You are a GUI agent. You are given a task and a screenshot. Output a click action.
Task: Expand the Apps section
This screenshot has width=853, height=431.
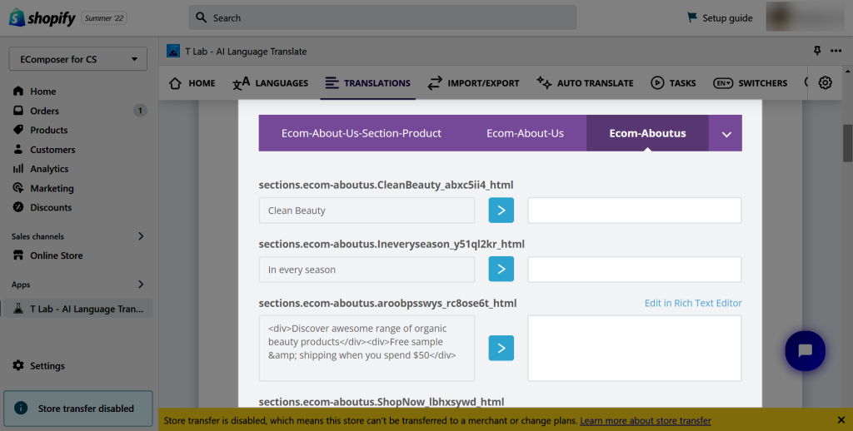click(x=140, y=285)
